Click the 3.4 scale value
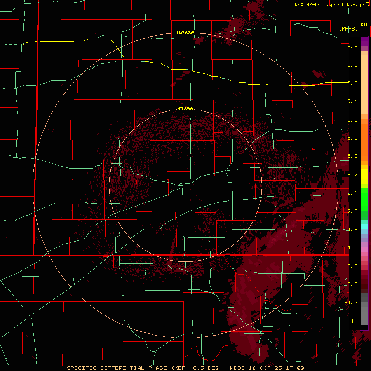This screenshot has width=371, height=371. pos(352,193)
